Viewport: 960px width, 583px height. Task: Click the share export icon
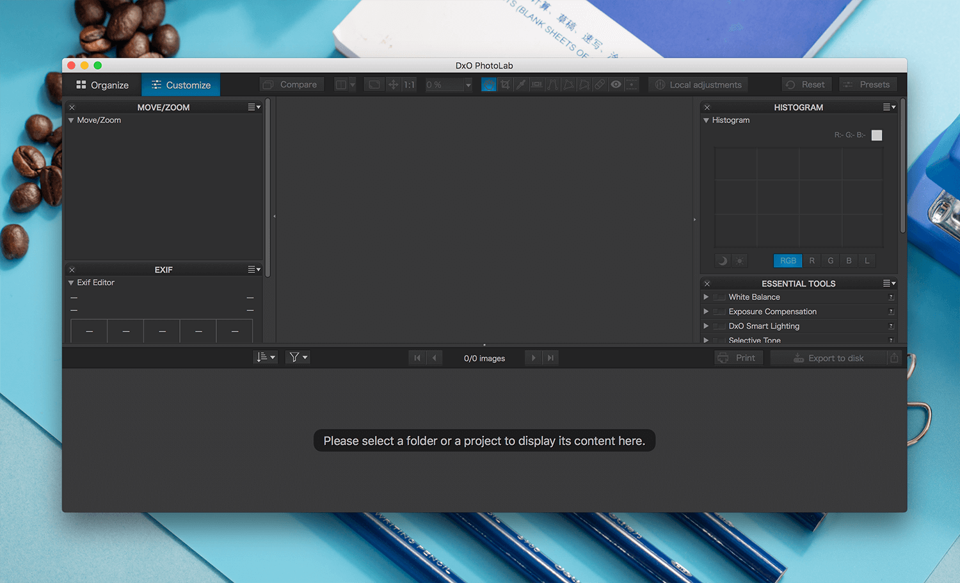pos(894,358)
